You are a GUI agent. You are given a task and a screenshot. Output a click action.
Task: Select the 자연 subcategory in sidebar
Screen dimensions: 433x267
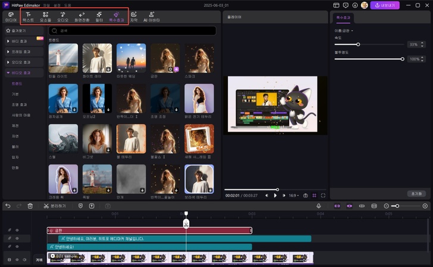(15, 136)
